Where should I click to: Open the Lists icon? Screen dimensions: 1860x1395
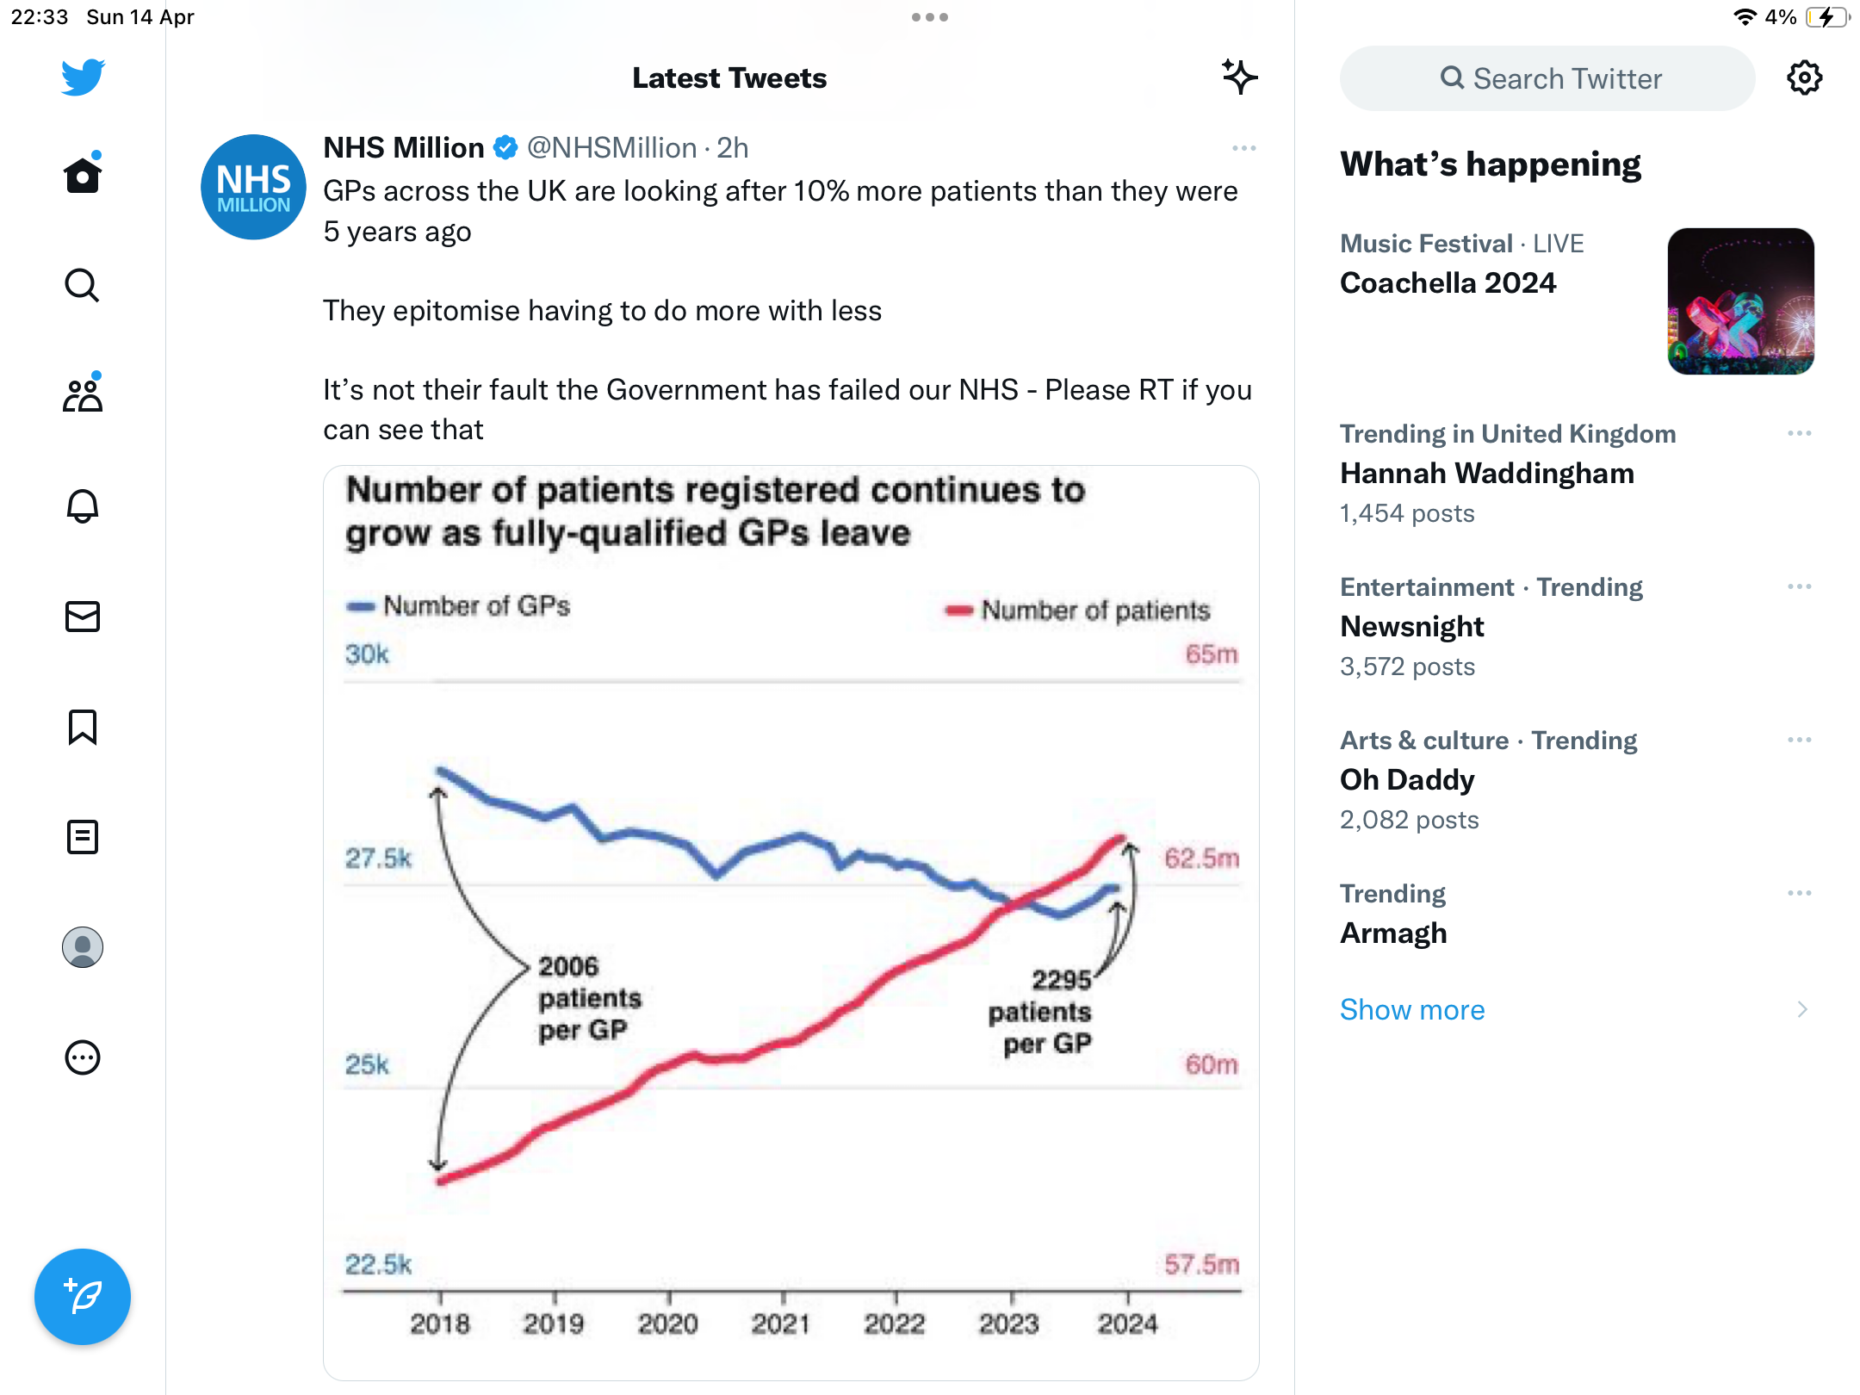point(83,837)
